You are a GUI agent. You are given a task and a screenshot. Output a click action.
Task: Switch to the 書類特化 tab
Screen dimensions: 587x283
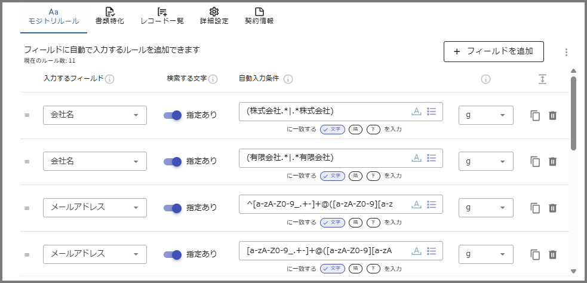point(110,16)
